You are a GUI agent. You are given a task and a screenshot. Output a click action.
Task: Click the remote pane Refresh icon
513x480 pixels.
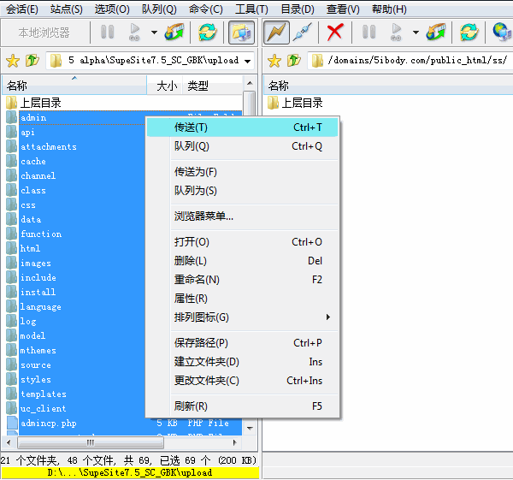point(469,33)
